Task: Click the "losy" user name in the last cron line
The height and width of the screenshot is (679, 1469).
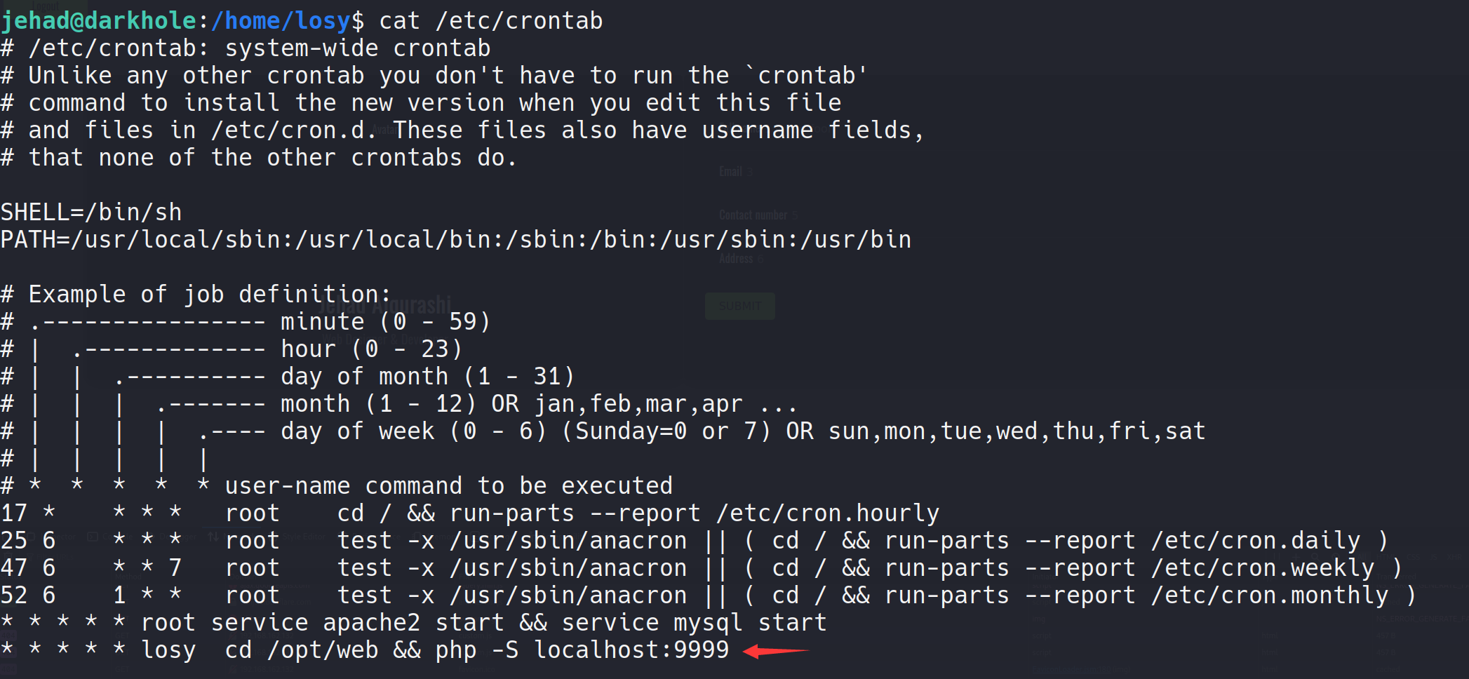Action: [x=168, y=650]
